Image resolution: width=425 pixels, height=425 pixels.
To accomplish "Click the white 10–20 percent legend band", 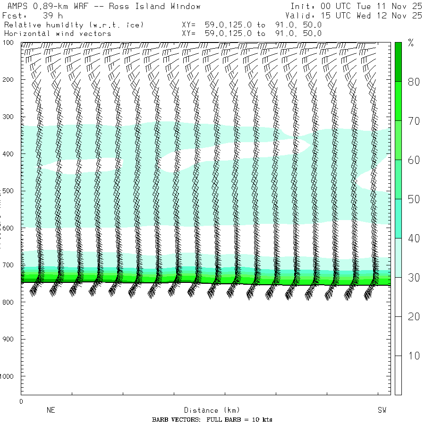I will pyautogui.click(x=398, y=336).
